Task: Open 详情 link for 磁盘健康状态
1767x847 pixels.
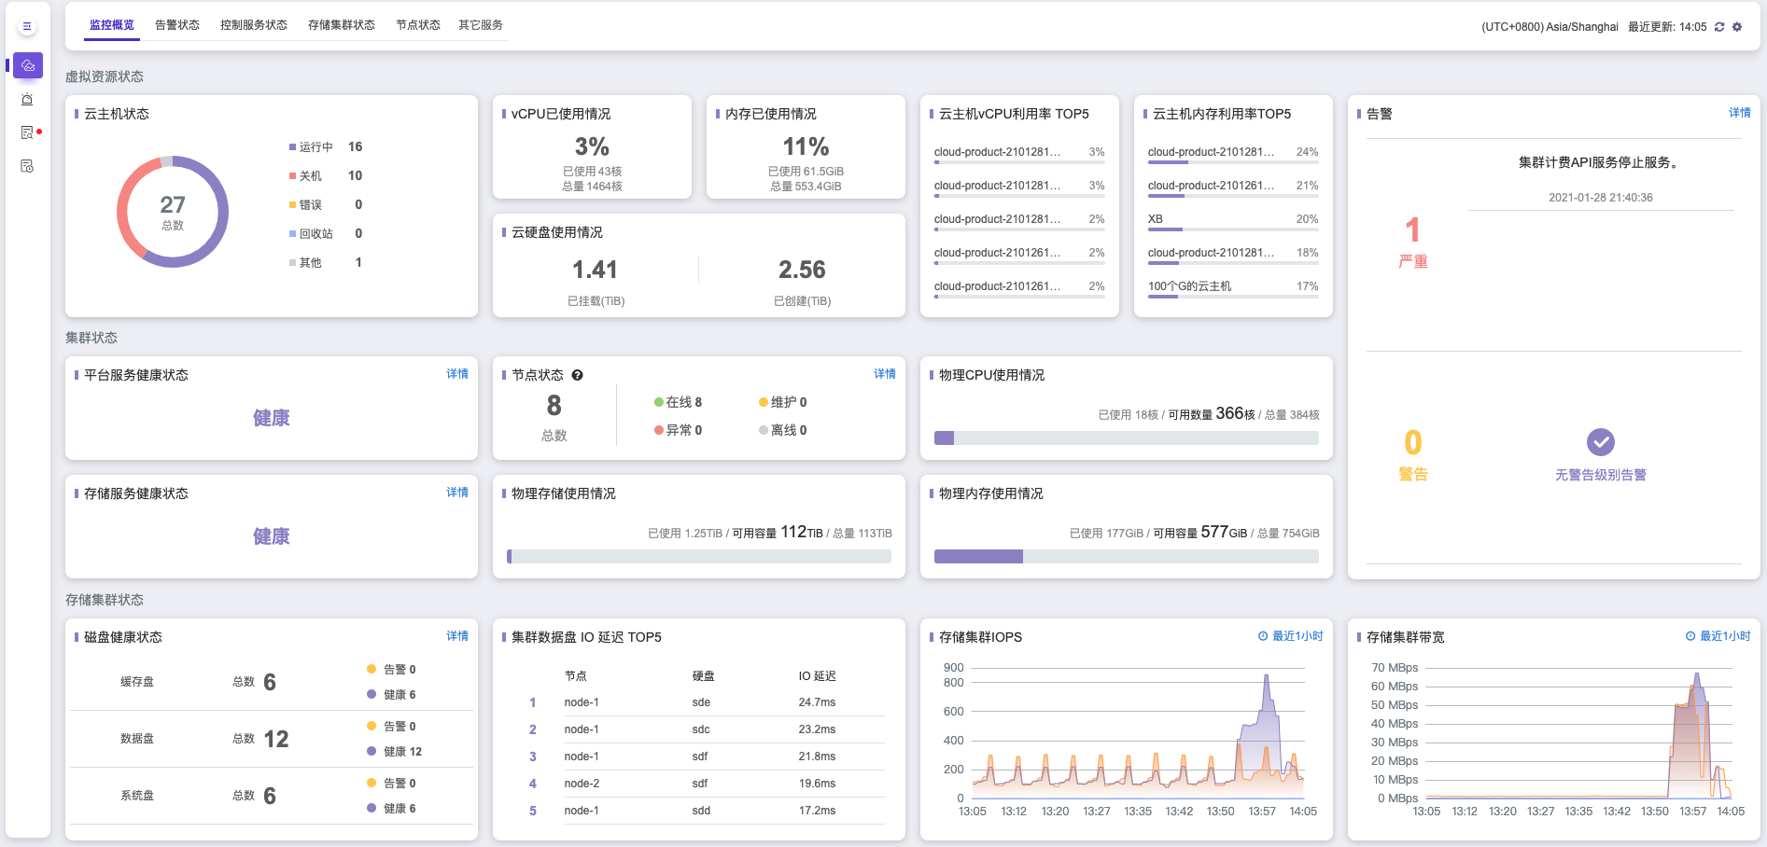Action: (457, 636)
